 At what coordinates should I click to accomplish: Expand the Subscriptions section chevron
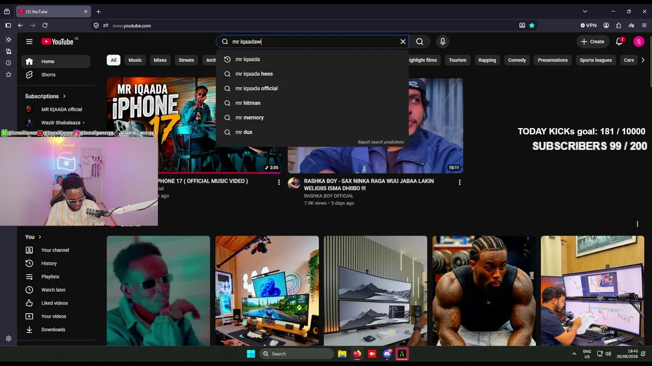click(x=64, y=96)
